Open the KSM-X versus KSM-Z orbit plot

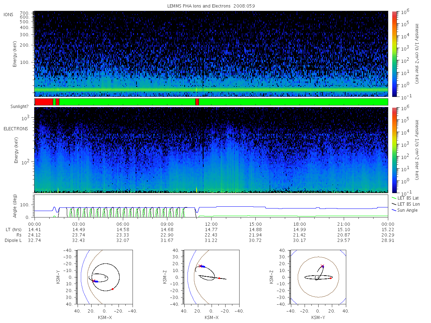tap(211, 277)
